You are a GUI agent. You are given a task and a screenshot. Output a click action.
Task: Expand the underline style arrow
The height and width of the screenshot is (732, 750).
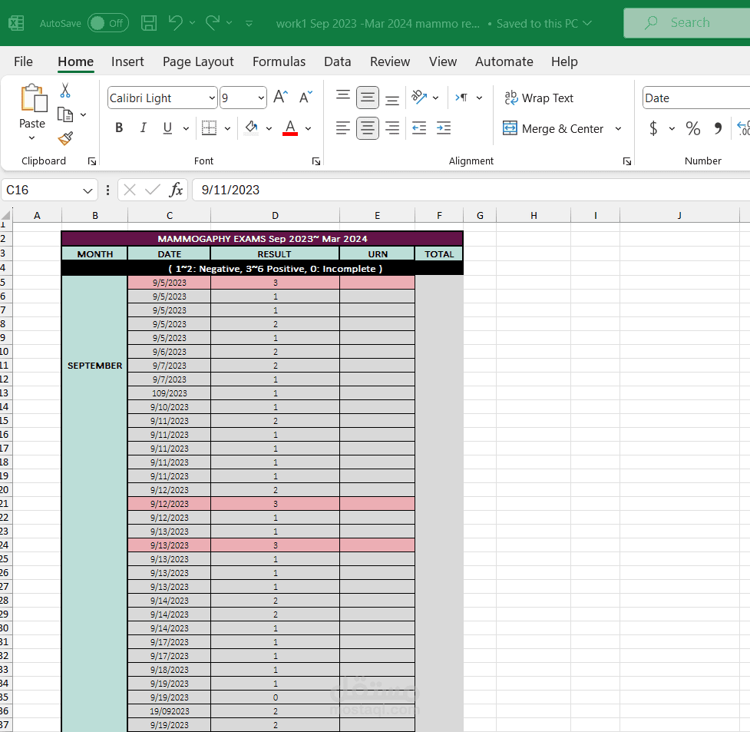coord(186,128)
